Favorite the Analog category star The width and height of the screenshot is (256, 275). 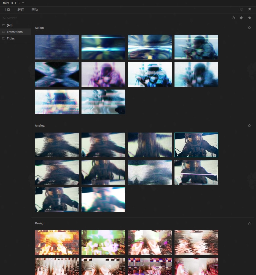[x=249, y=125]
